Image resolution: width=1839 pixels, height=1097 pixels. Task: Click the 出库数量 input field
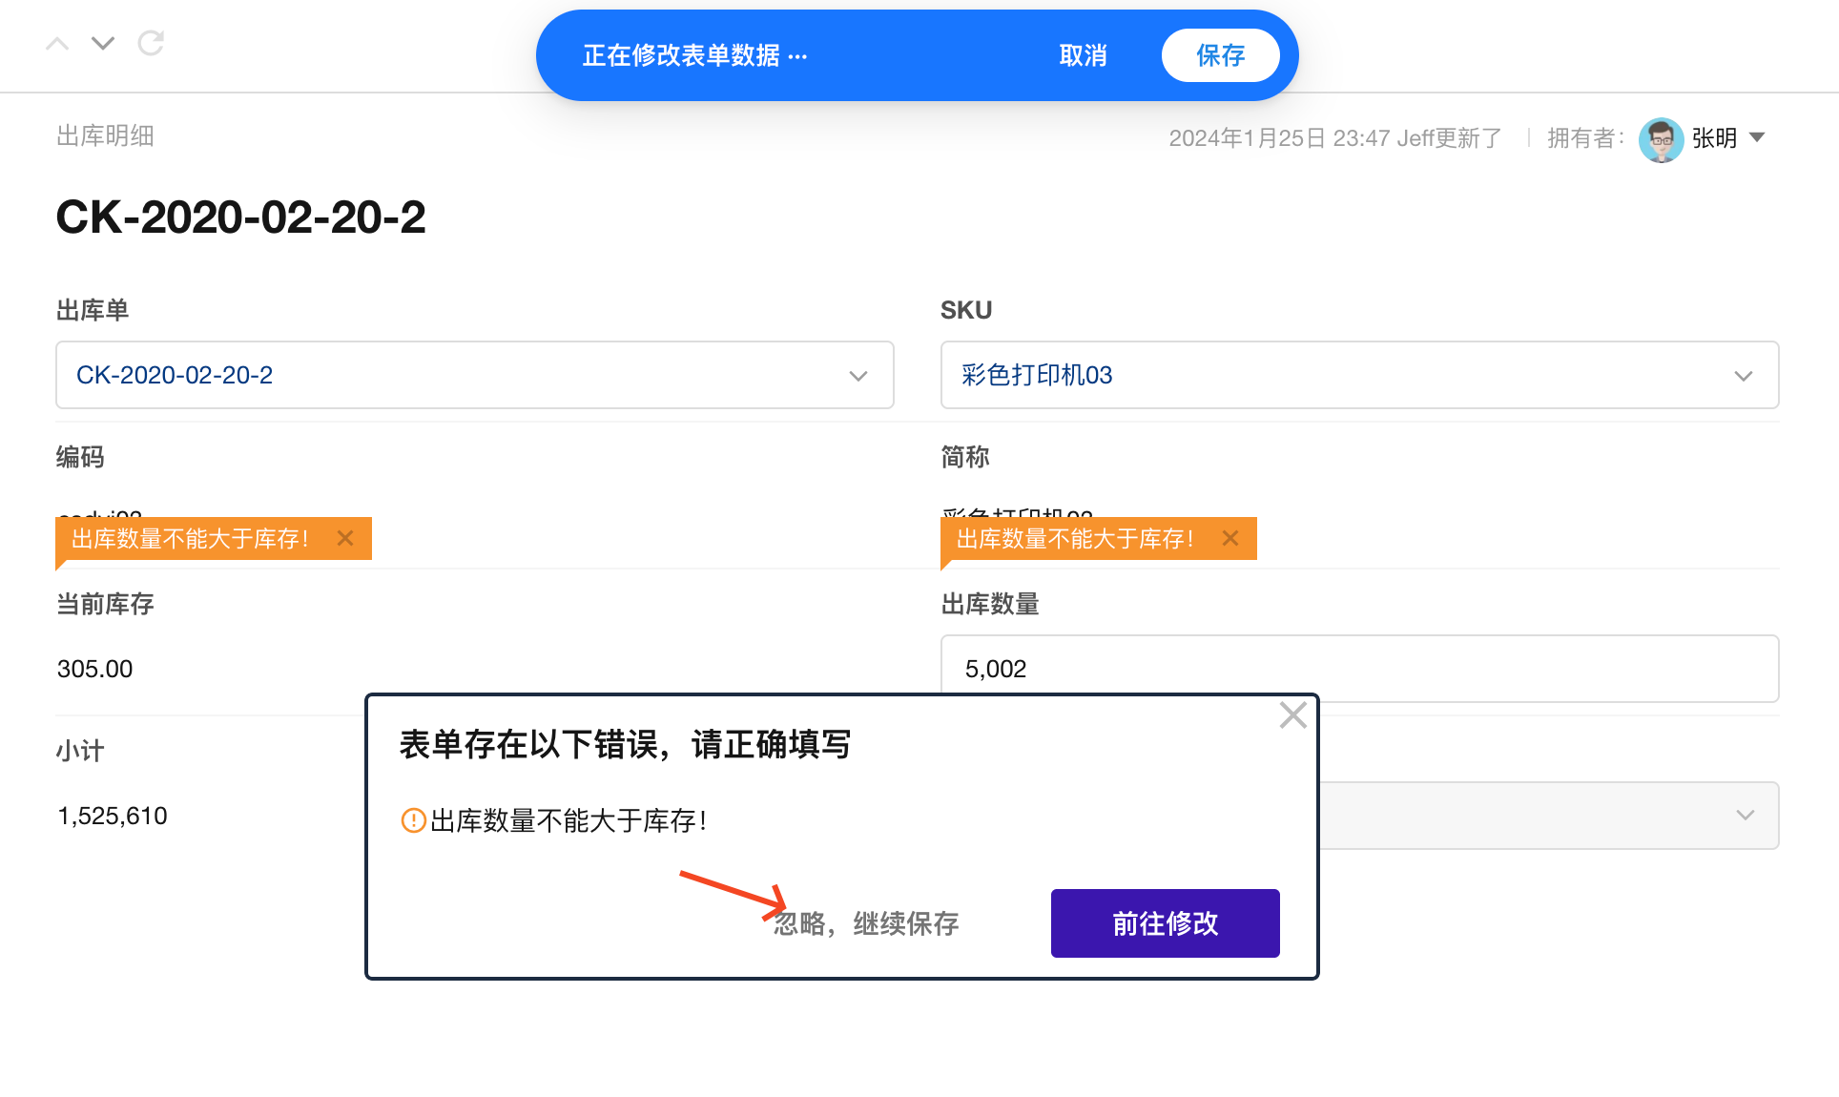click(1358, 669)
